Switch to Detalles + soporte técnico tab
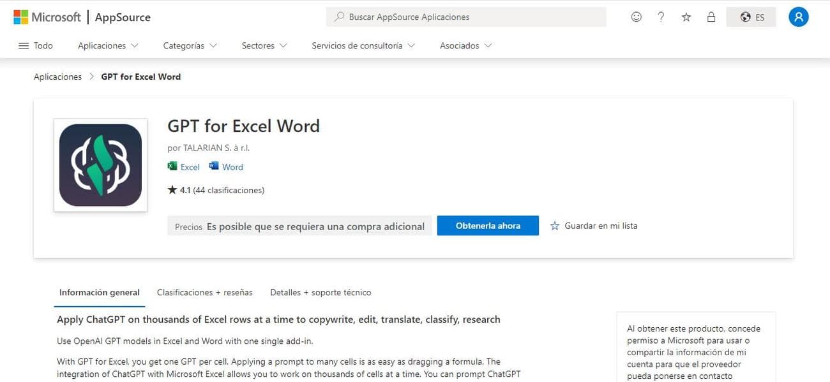The image size is (830, 382). [321, 293]
